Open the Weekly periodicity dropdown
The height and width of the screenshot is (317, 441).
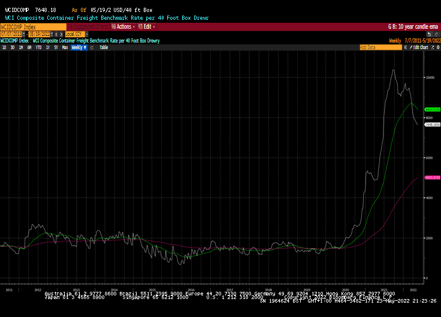[x=78, y=47]
